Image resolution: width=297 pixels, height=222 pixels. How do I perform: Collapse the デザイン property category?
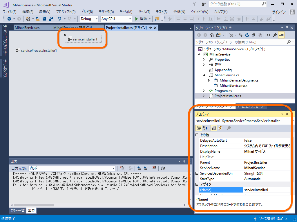197,184
